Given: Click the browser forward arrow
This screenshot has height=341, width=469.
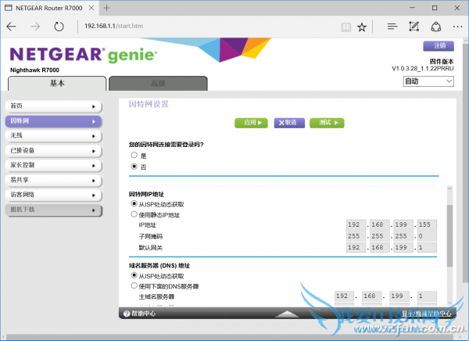Looking at the screenshot, I should point(35,27).
